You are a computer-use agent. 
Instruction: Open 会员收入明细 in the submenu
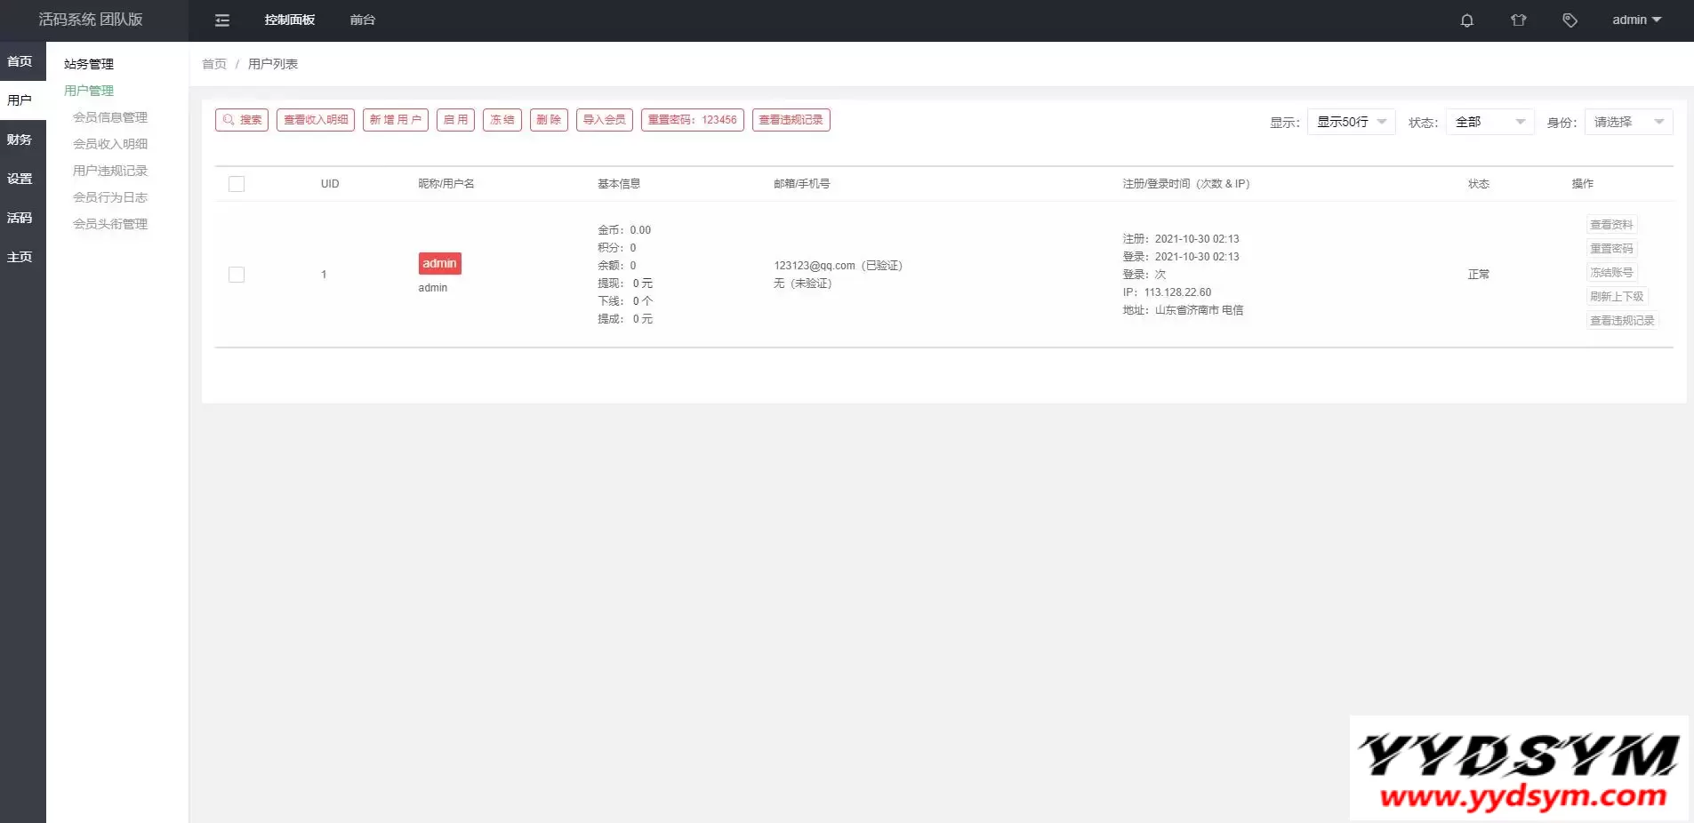[110, 144]
